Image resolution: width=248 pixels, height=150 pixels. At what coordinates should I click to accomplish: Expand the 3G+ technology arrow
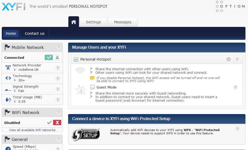click(x=15, y=80)
